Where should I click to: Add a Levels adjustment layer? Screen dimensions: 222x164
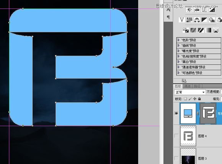click(197, 10)
